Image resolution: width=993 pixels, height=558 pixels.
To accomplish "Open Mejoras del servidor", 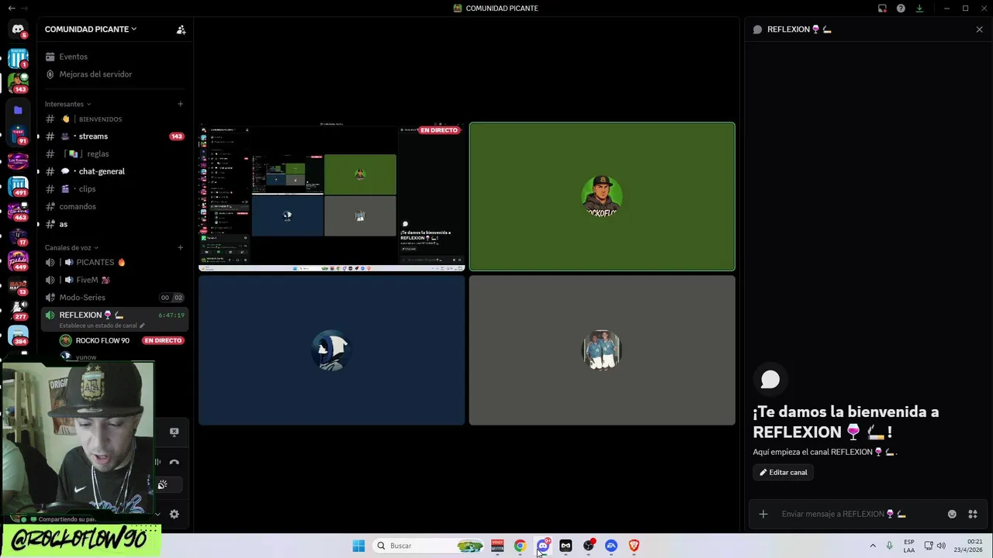I will point(115,74).
